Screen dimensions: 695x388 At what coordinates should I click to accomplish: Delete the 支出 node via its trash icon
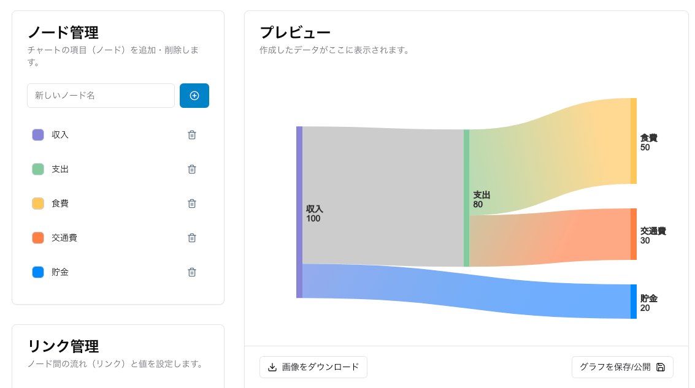point(191,169)
